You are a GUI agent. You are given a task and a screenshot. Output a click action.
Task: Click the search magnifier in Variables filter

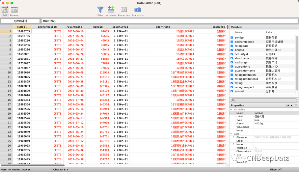pos(233,100)
